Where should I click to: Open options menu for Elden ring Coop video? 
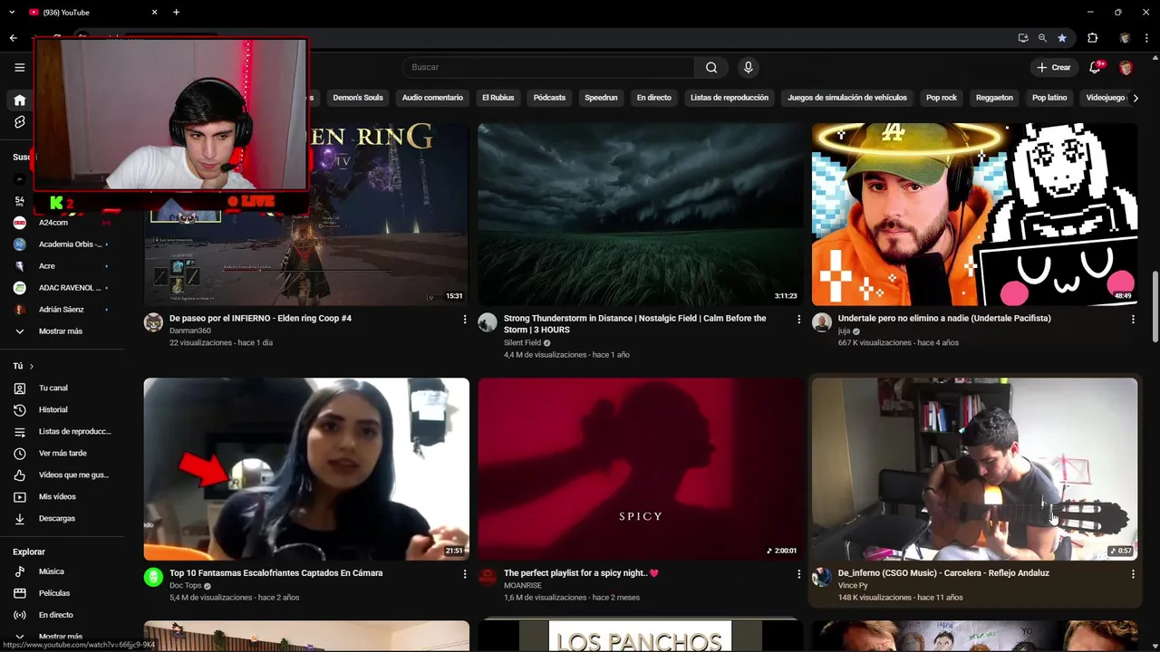tap(465, 319)
